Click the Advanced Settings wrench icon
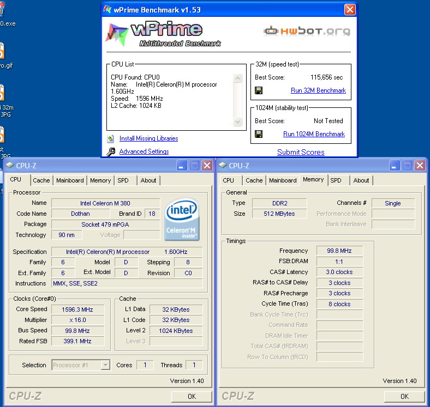 pyautogui.click(x=111, y=151)
